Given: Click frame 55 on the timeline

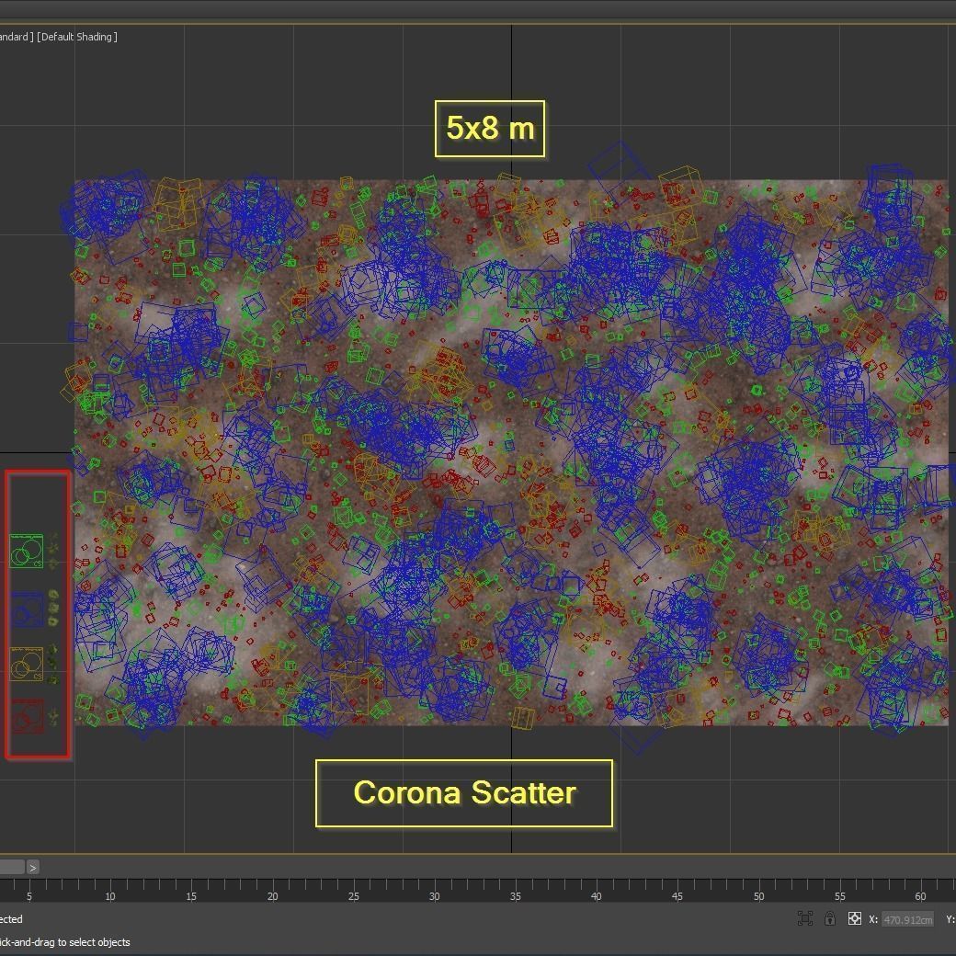Looking at the screenshot, I should click(839, 895).
